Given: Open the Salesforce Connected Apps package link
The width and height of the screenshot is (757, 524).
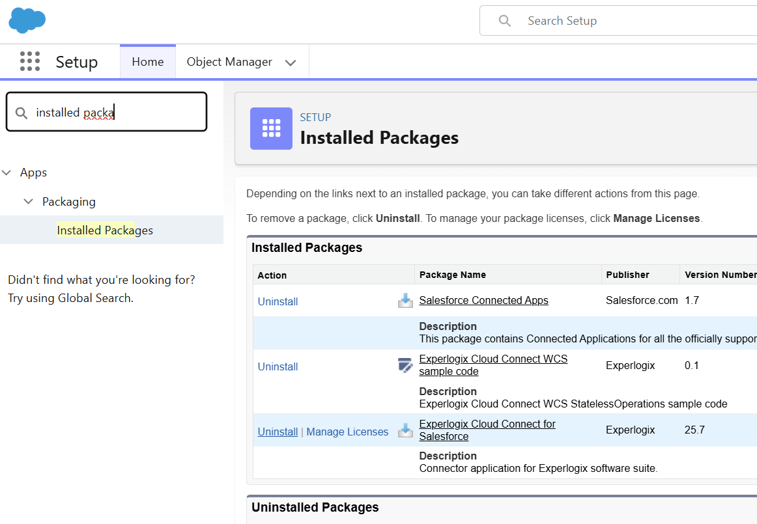Looking at the screenshot, I should pos(484,300).
